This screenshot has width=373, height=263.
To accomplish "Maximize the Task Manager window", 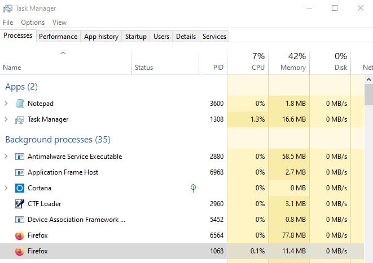I will pos(335,8).
